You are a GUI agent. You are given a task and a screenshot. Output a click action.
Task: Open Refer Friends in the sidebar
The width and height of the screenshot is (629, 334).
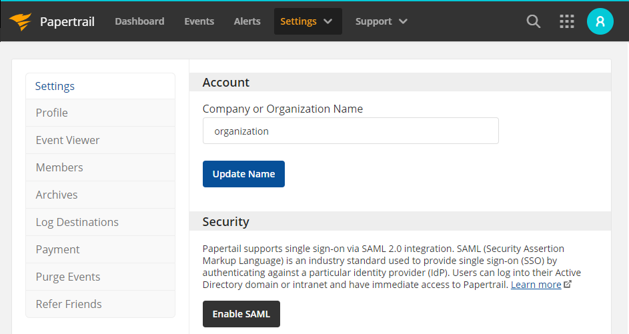[x=69, y=304]
